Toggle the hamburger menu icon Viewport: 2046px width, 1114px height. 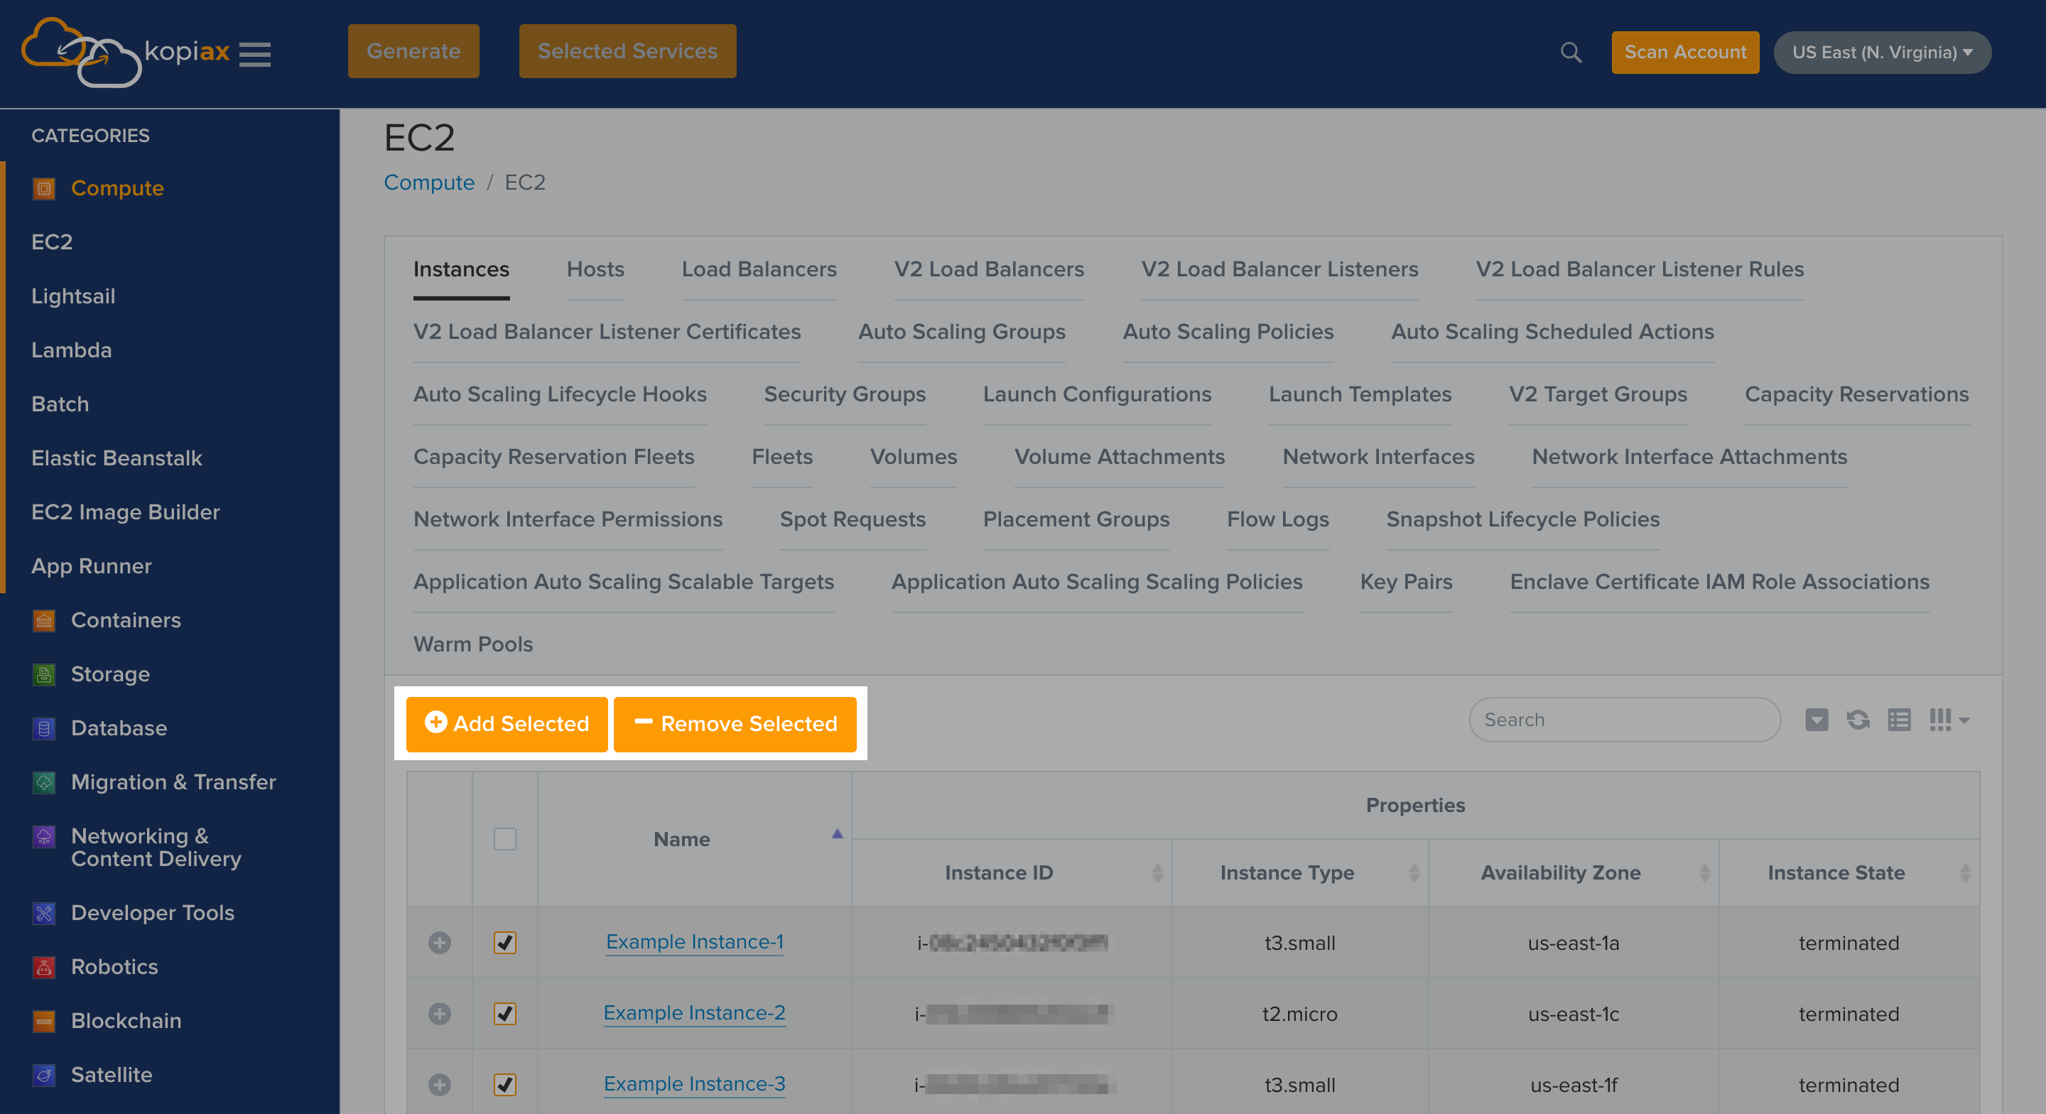(x=255, y=54)
